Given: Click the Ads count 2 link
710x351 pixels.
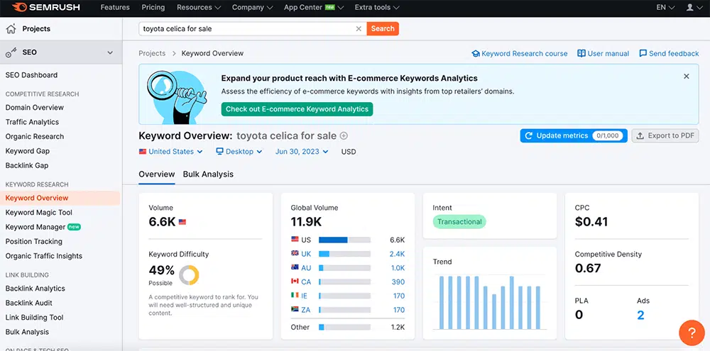Looking at the screenshot, I should tap(640, 315).
